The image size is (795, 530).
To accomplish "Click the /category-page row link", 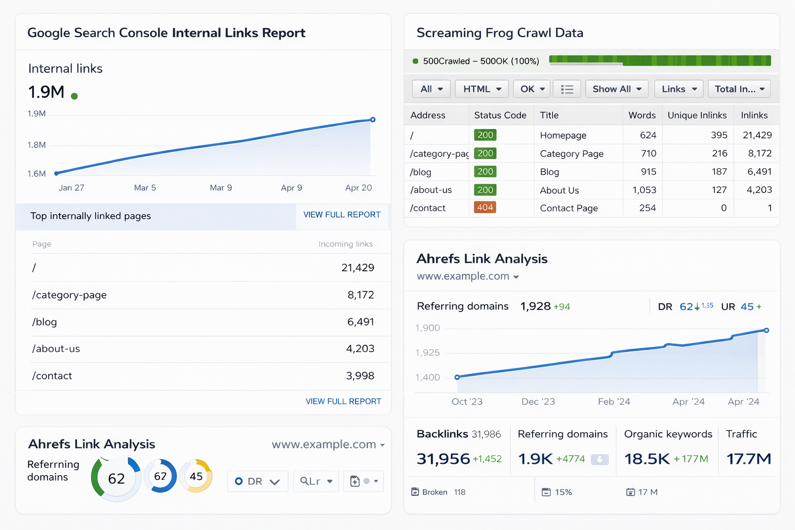I will click(69, 295).
